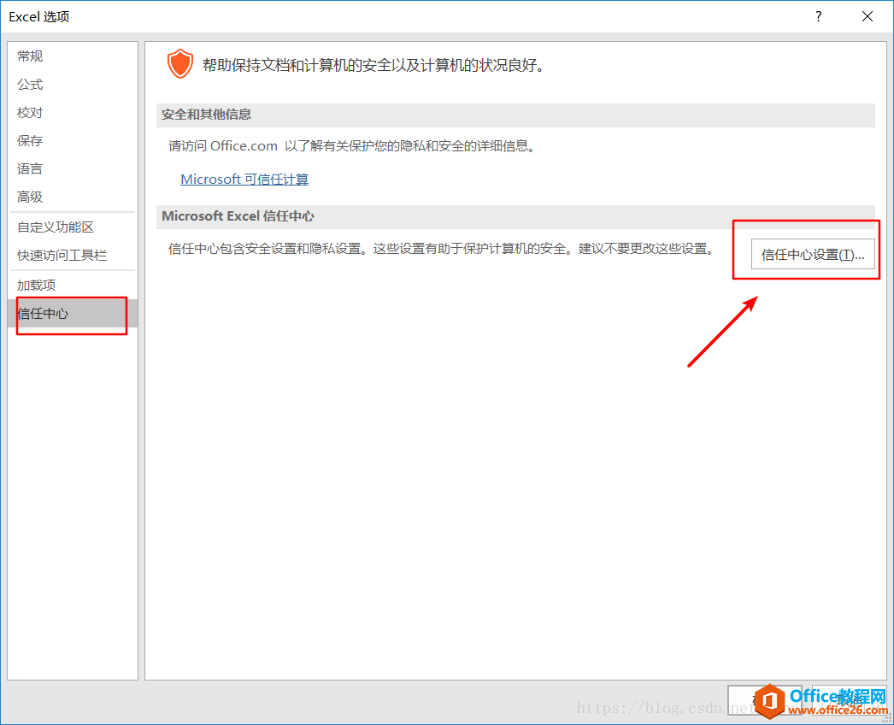The image size is (894, 725).
Task: Open the 公式 options page
Action: coord(29,84)
